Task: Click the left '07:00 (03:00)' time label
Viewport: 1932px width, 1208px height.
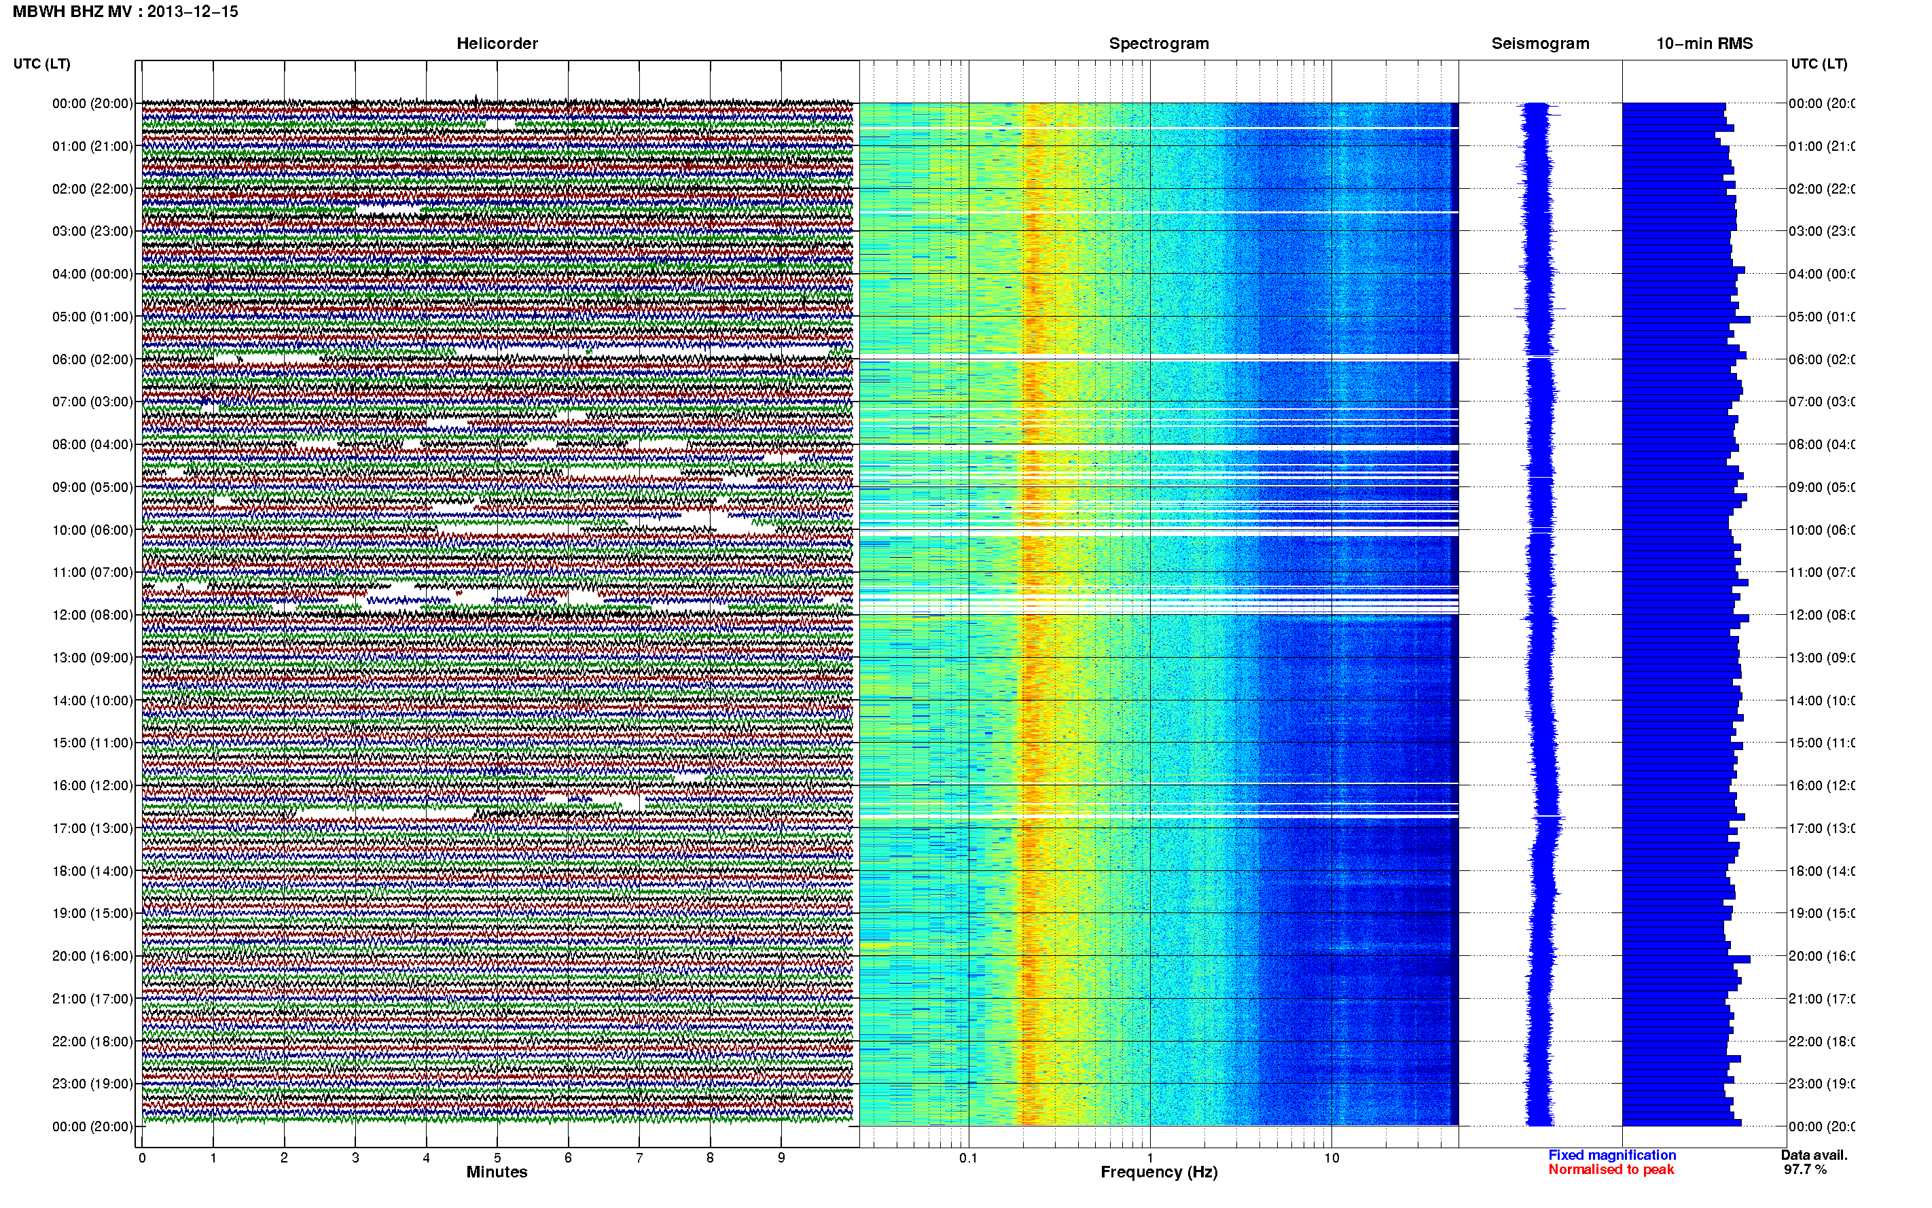Action: 92,401
